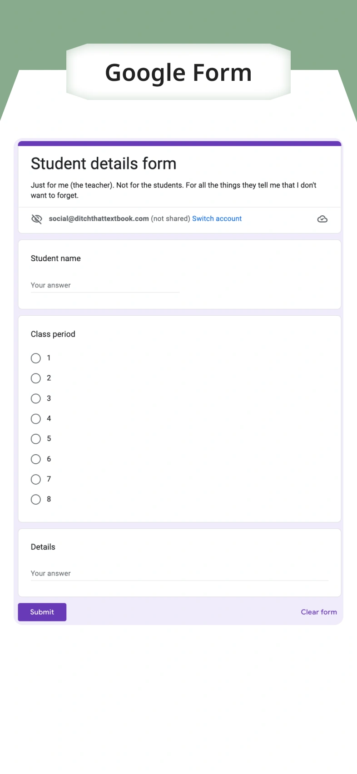Click the Google Form banner heading

point(178,73)
